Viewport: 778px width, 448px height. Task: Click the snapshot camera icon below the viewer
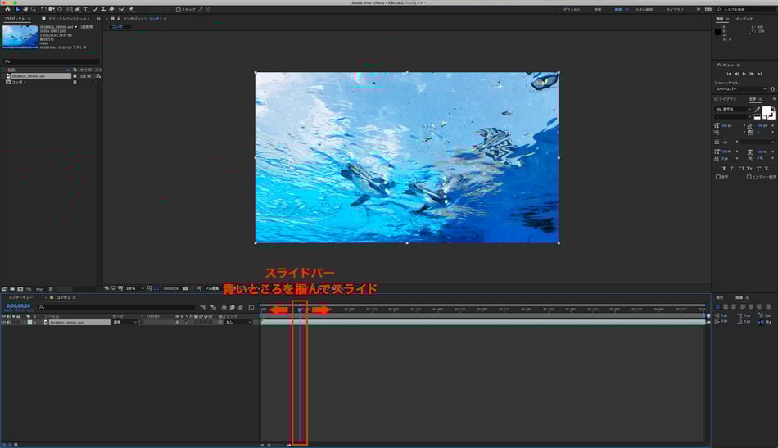[x=186, y=288]
